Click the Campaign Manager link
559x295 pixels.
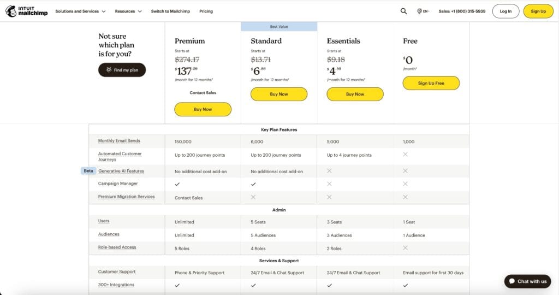(118, 184)
